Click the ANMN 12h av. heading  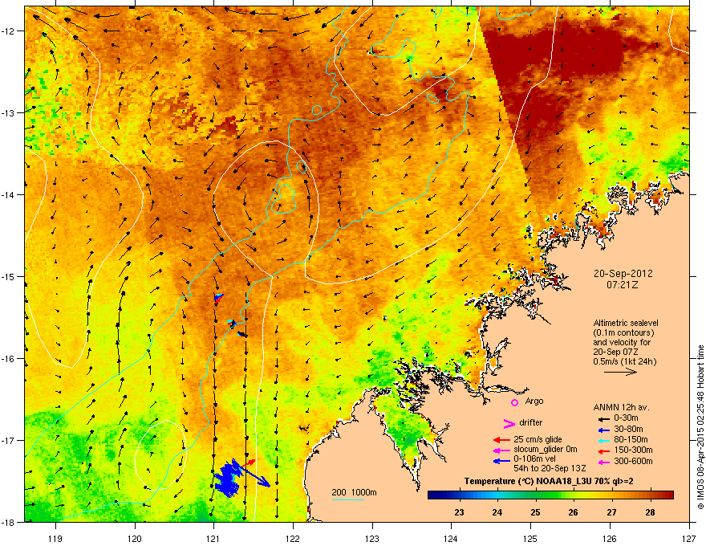(x=621, y=407)
